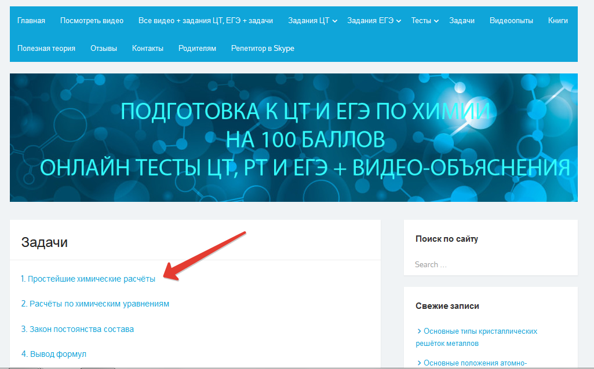Open post Основные типы кристаллических решёток металлов

476,337
